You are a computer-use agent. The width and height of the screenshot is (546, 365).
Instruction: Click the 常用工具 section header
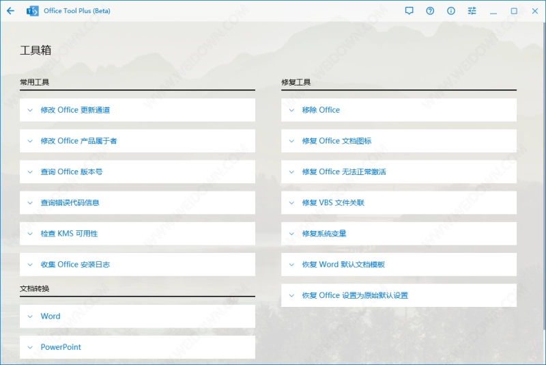[35, 82]
